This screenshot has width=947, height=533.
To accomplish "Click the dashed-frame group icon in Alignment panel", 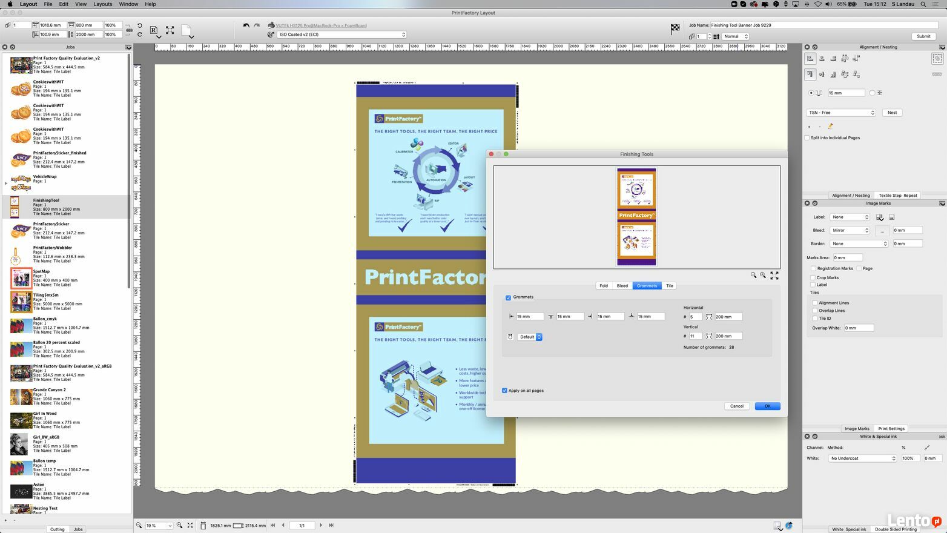I will [937, 59].
